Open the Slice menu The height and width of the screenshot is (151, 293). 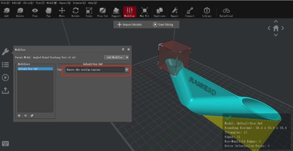click(x=29, y=3)
